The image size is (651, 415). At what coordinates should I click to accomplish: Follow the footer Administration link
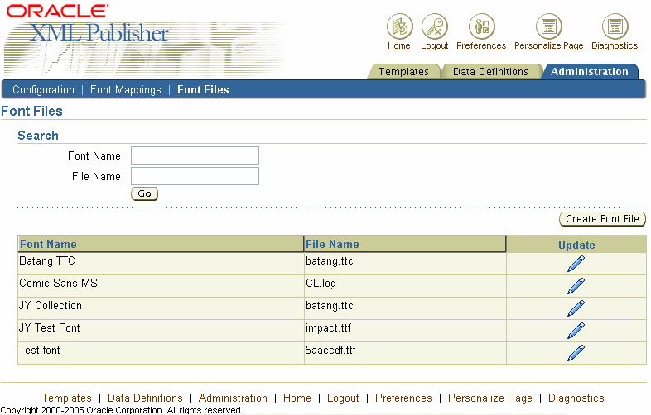pos(233,398)
